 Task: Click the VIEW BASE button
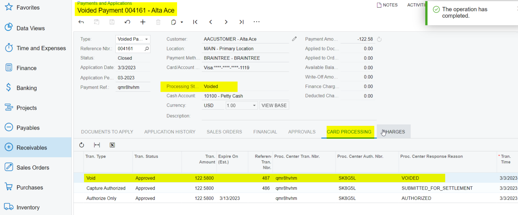(x=274, y=105)
